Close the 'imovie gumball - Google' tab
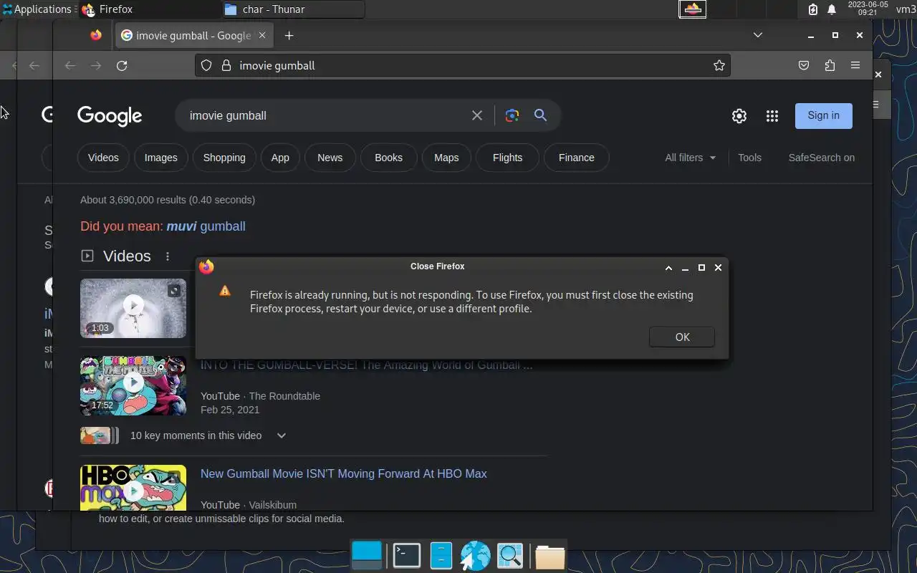Screen dimensions: 917x573 tap(262, 35)
